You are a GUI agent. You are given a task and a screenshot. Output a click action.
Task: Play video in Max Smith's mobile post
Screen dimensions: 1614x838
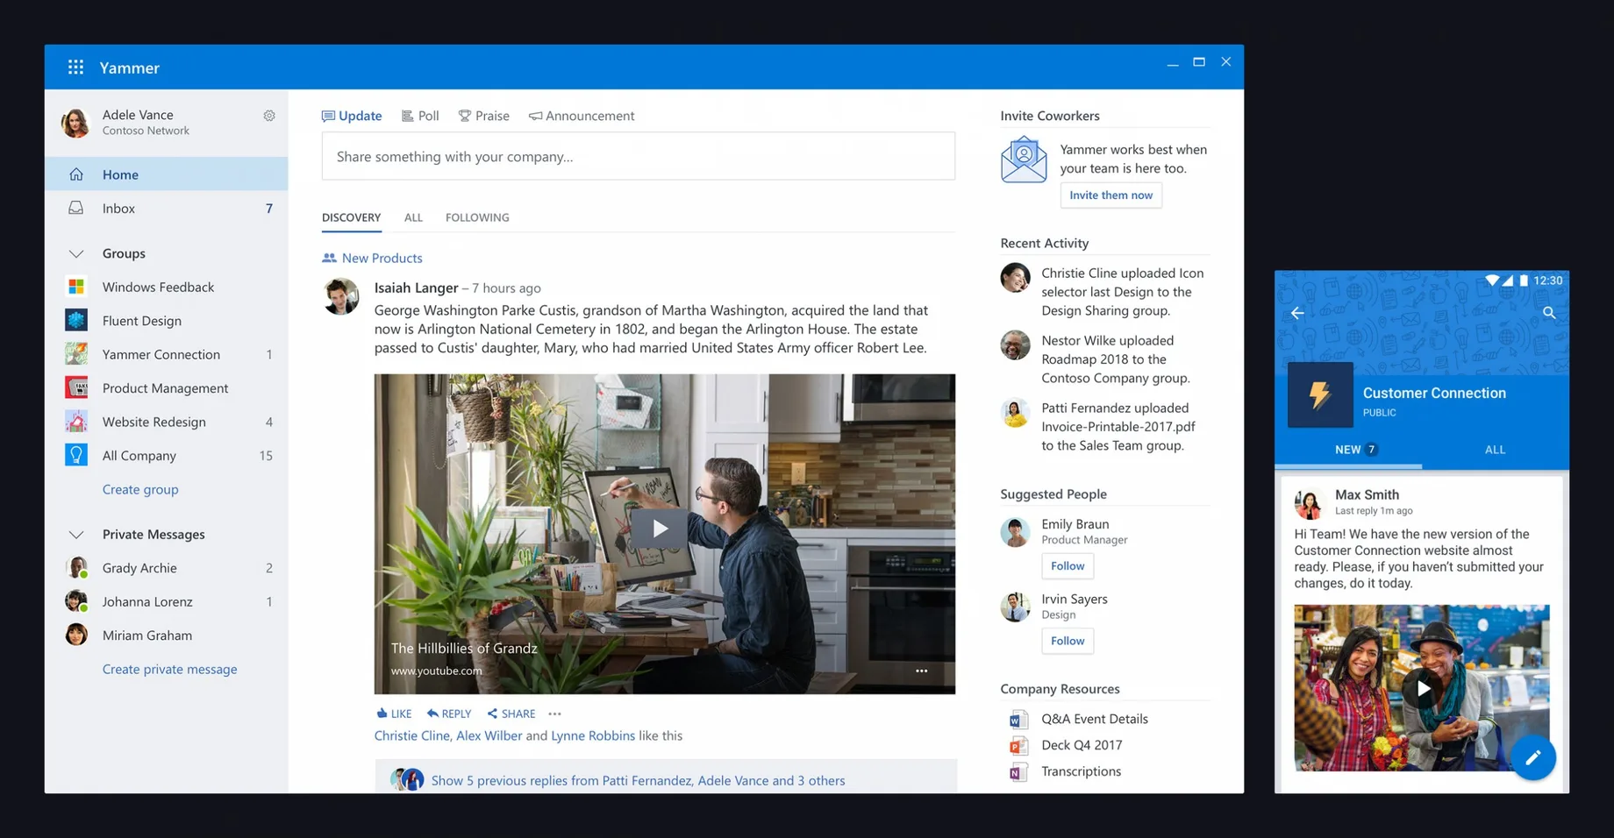tap(1422, 688)
